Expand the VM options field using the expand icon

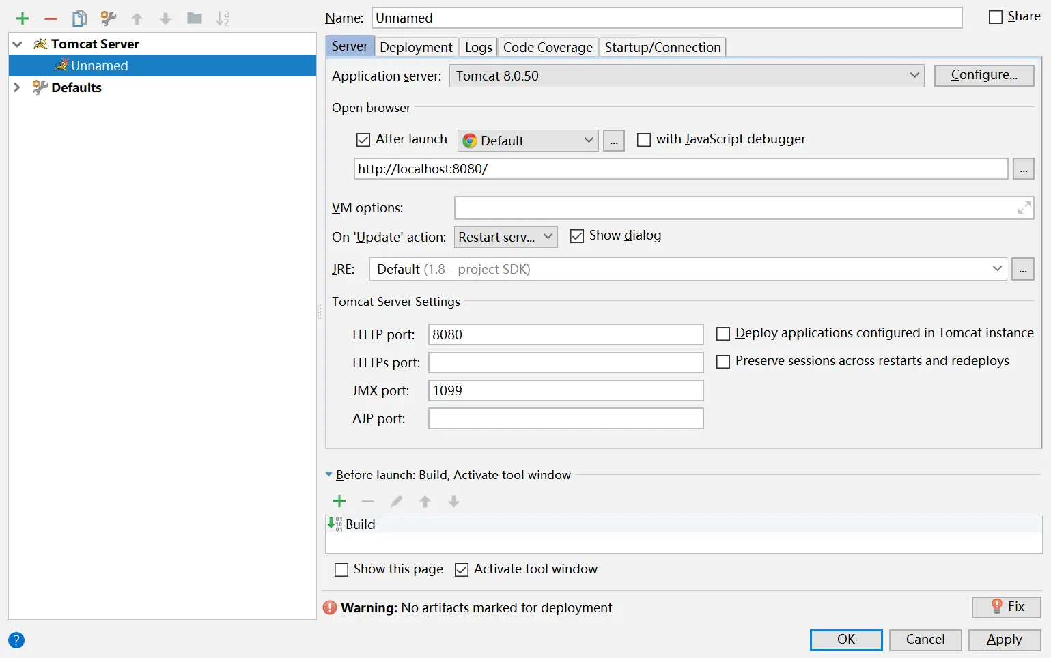click(x=1024, y=208)
